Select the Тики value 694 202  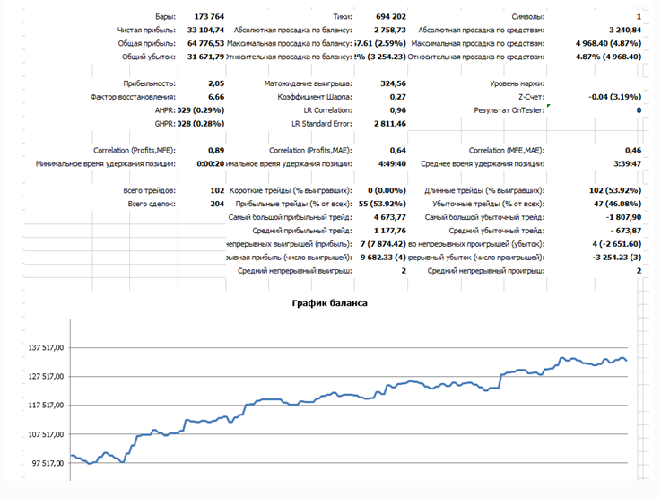pos(388,17)
